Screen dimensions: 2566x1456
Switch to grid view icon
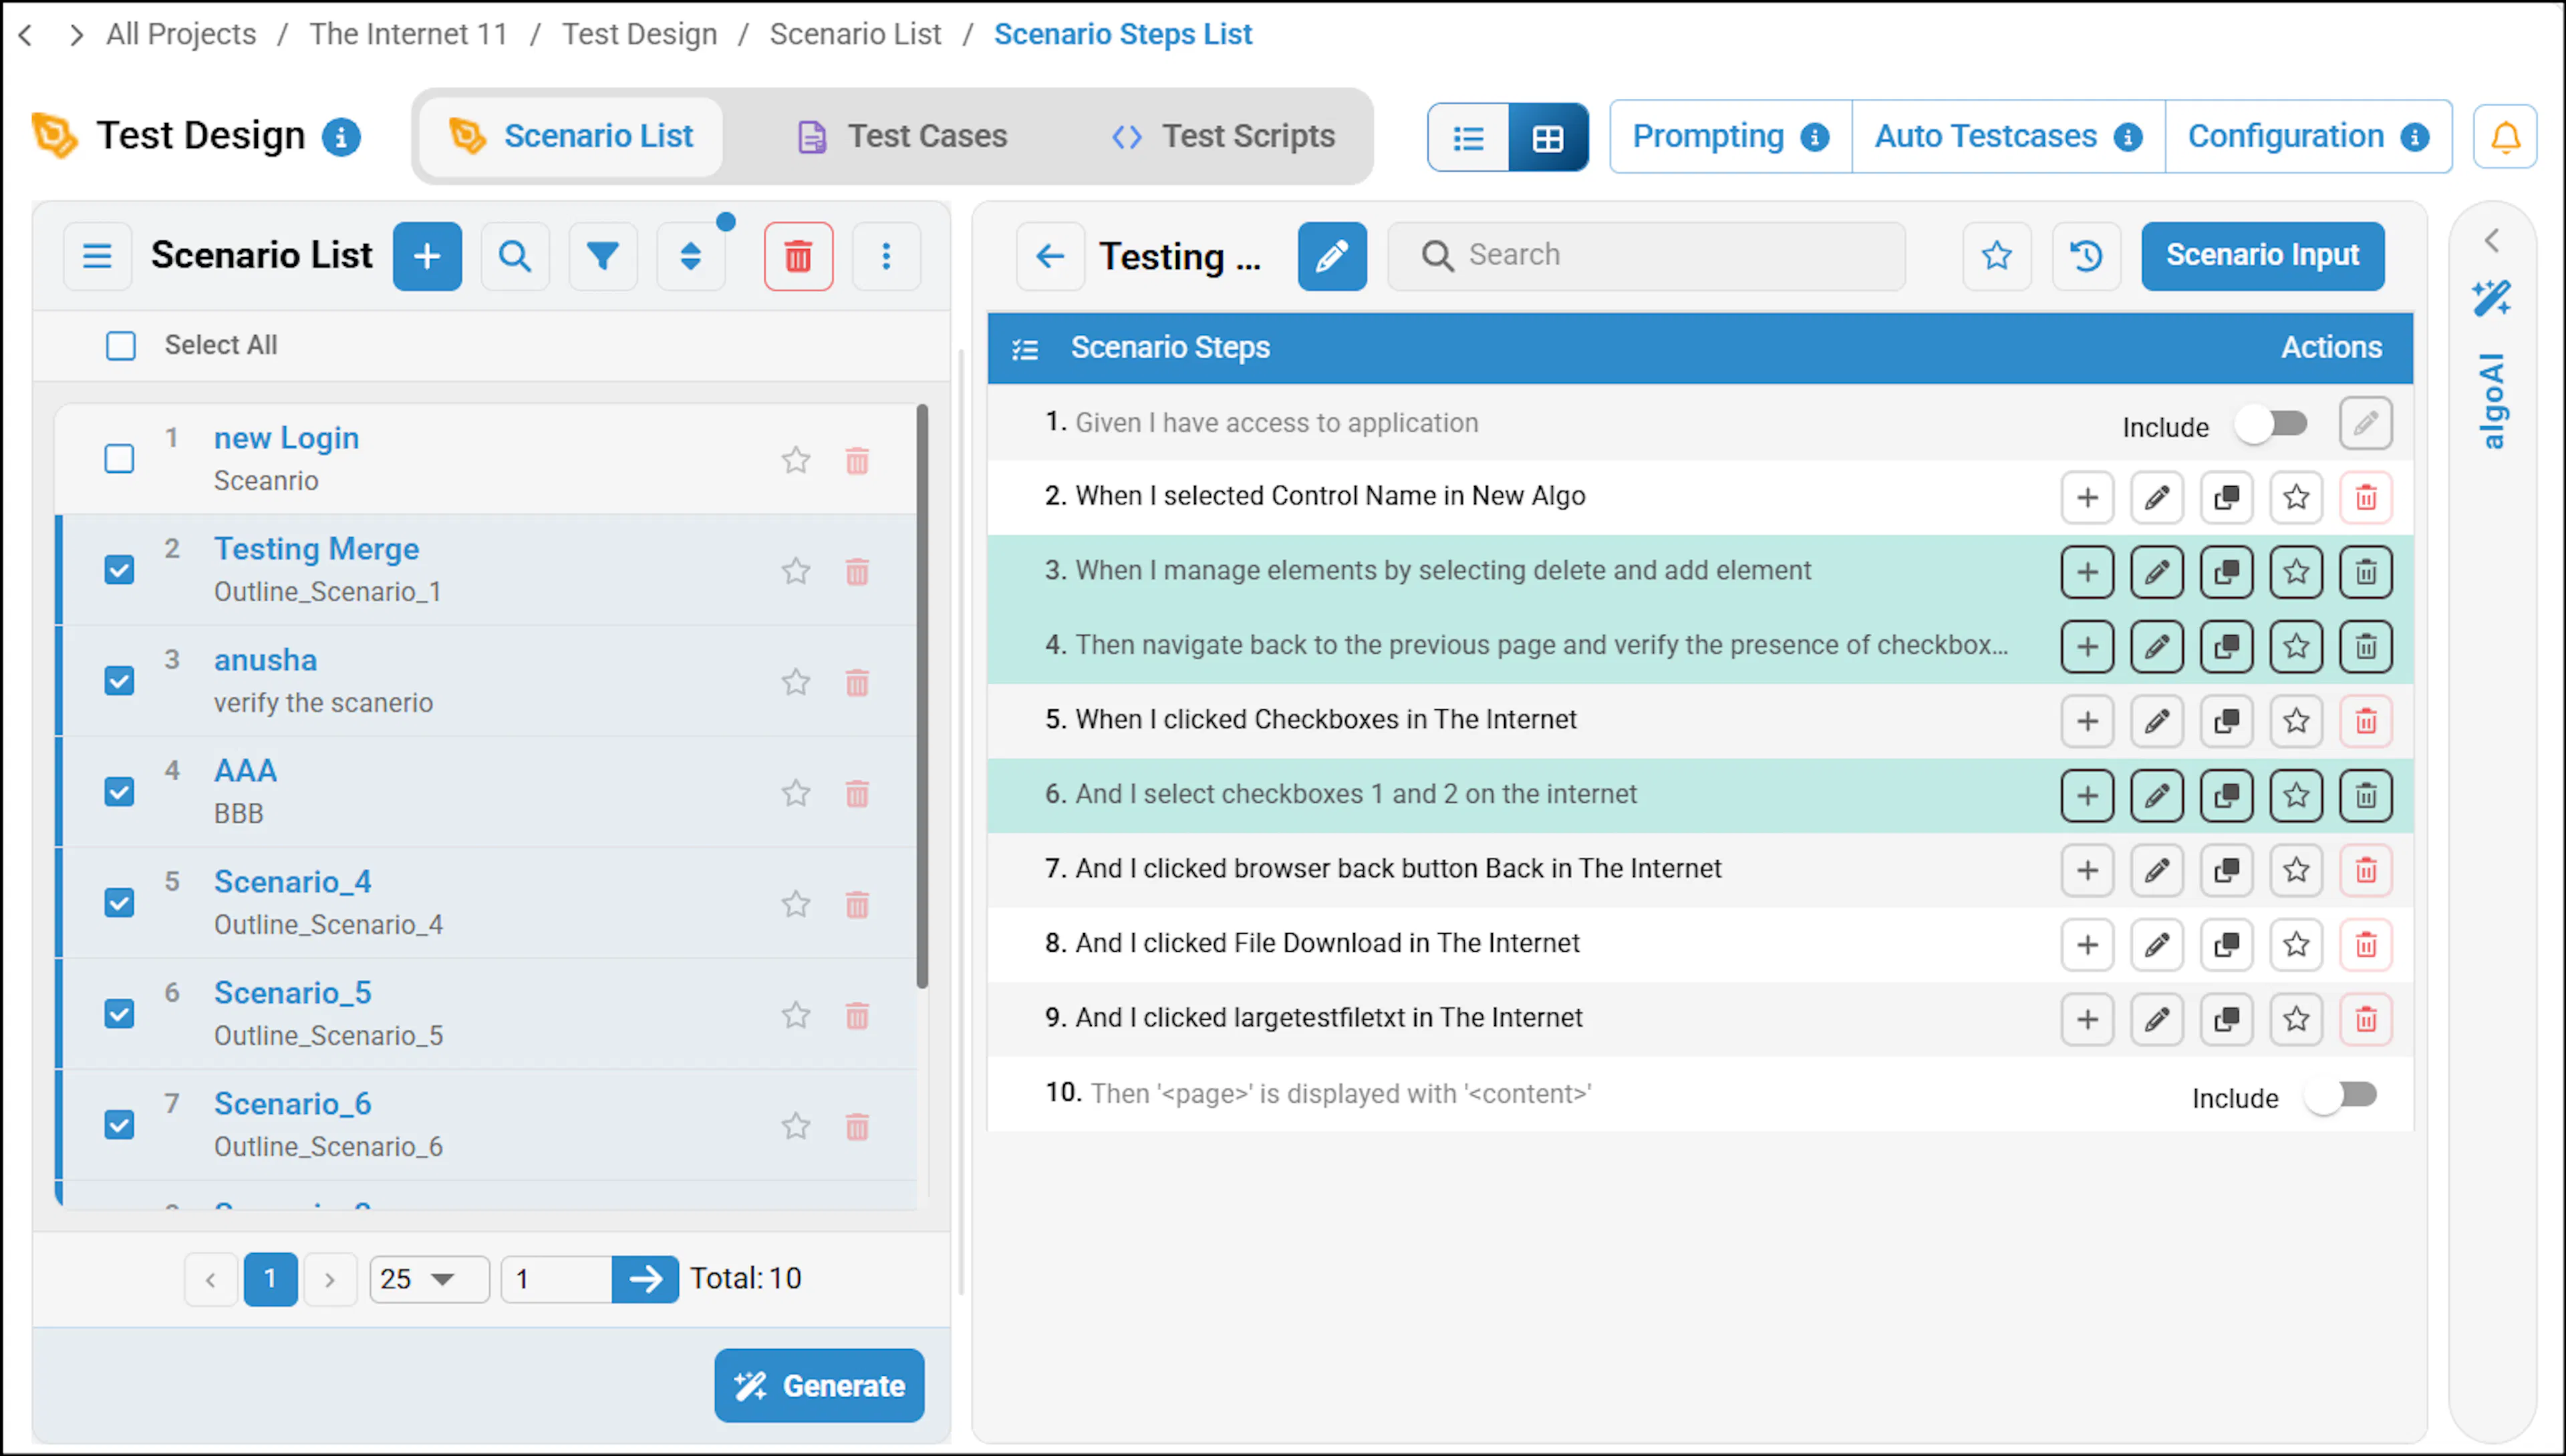tap(1548, 137)
